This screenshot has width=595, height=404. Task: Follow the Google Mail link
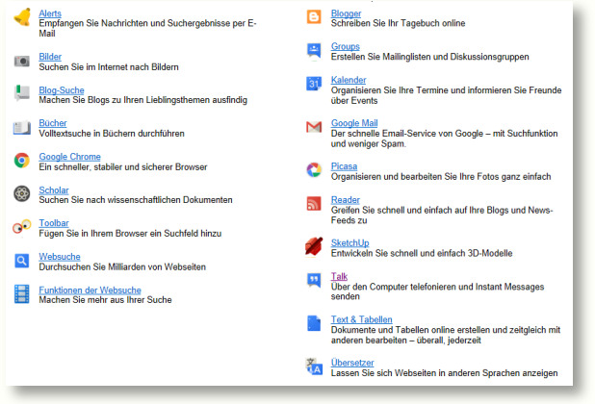tap(354, 123)
